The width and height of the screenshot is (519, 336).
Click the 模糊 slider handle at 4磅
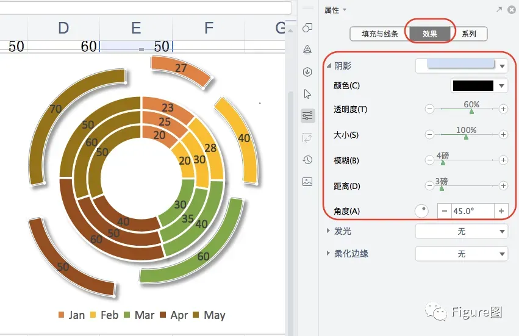443,163
